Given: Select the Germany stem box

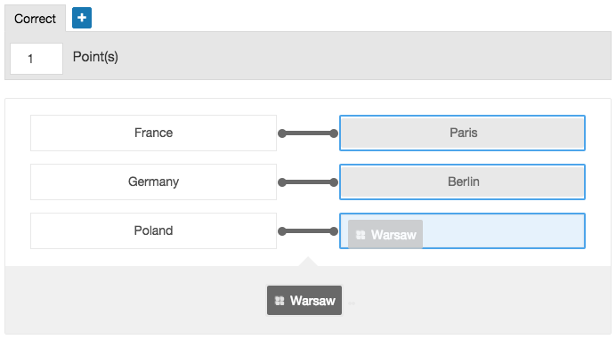Looking at the screenshot, I should tap(154, 182).
